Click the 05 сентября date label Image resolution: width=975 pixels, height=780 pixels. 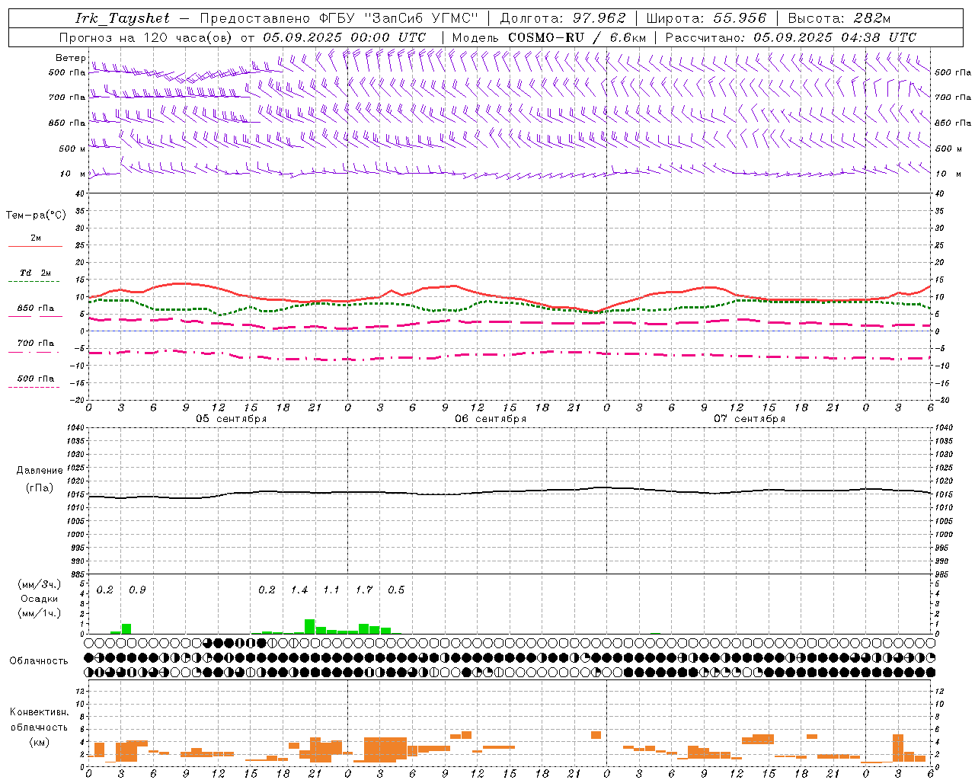pos(231,418)
